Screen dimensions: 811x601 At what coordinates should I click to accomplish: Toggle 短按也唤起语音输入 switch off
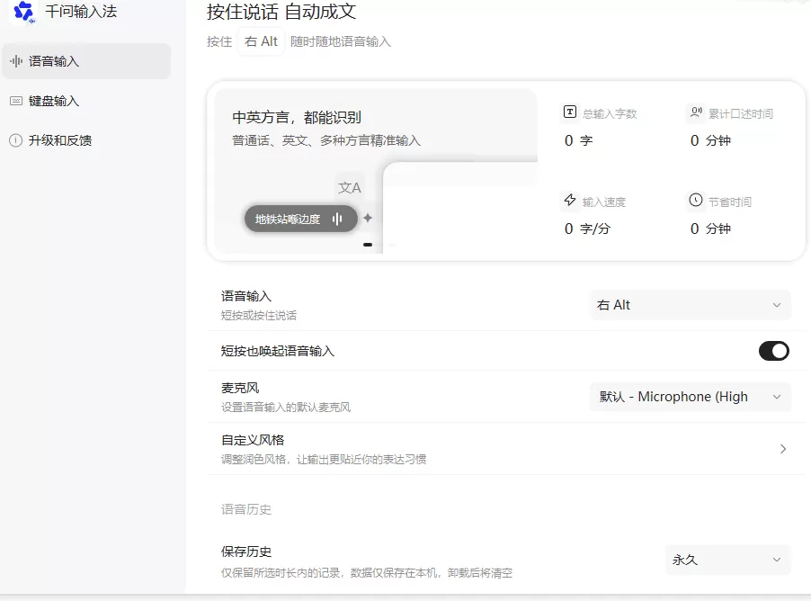[x=774, y=351]
